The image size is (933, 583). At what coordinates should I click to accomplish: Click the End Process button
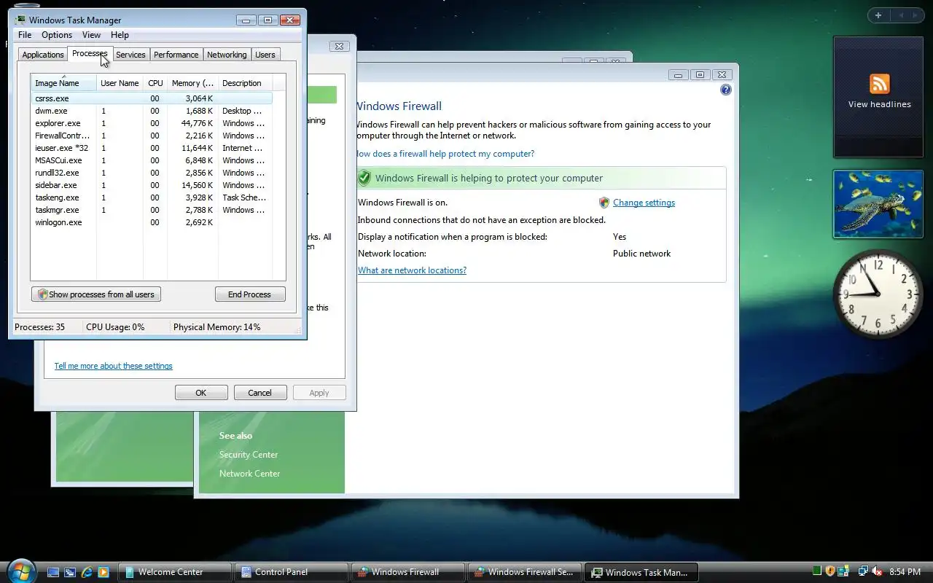(x=249, y=294)
